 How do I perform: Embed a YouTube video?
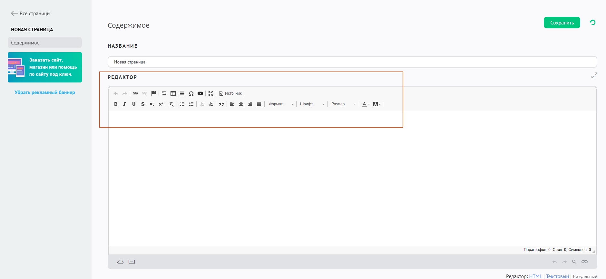(200, 93)
